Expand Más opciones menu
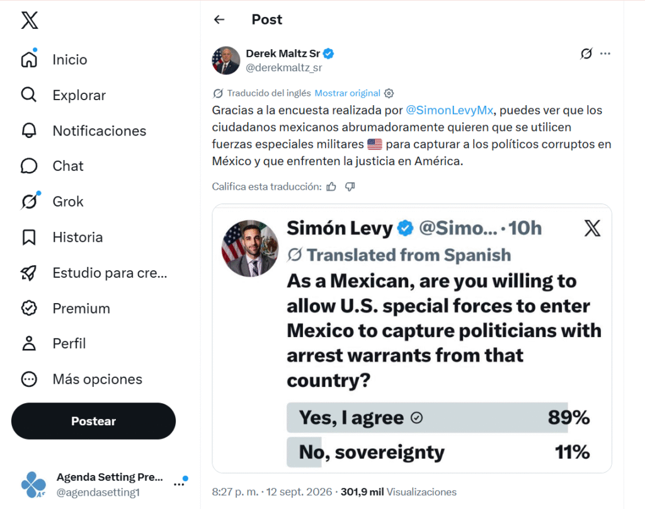The image size is (645, 509). click(x=81, y=379)
